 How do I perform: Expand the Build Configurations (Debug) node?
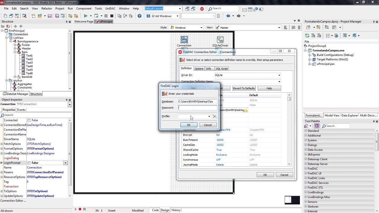pyautogui.click(x=310, y=55)
